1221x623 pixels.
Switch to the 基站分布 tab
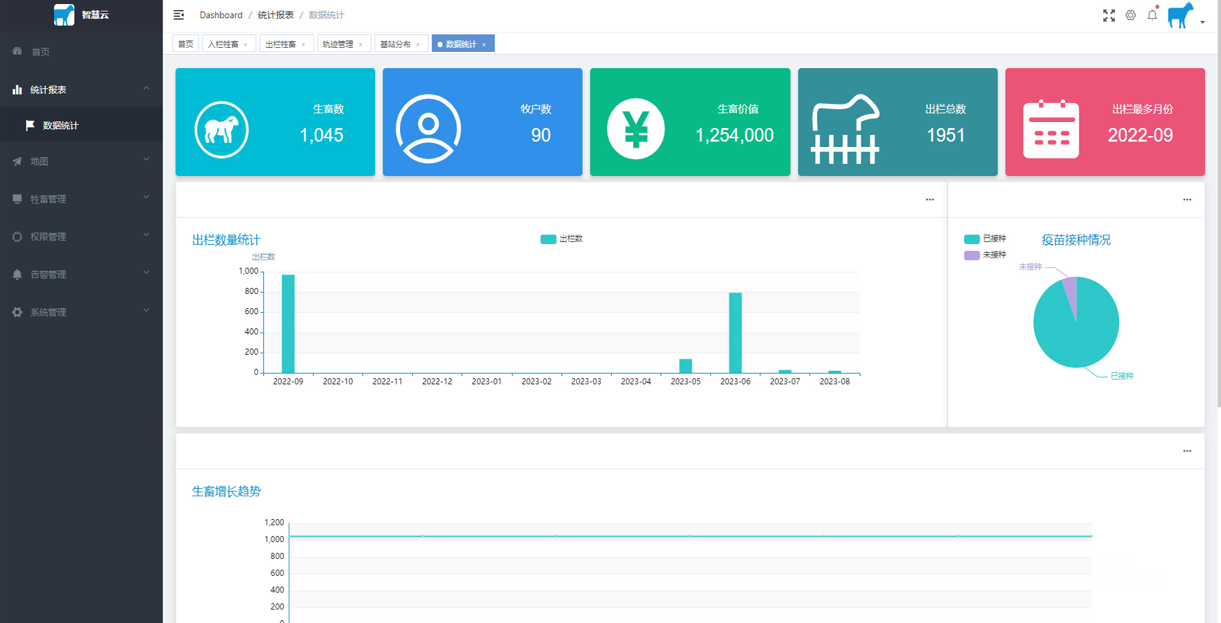[x=395, y=44]
